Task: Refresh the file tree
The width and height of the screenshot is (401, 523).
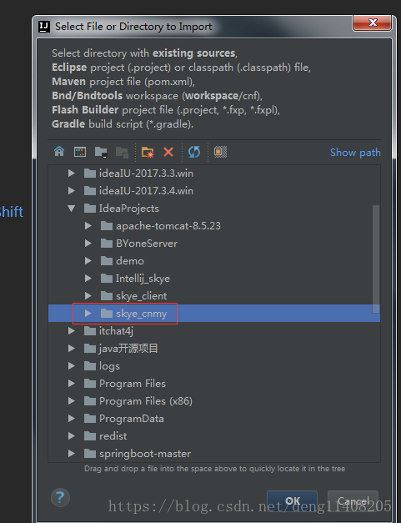Action: (194, 152)
